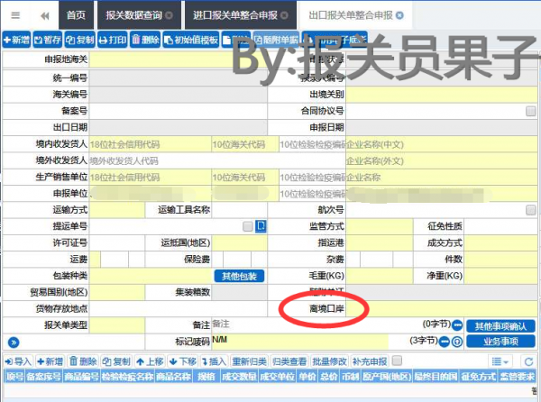The height and width of the screenshot is (402, 541).
Task: Click the 其他包装 button
Action: click(238, 276)
